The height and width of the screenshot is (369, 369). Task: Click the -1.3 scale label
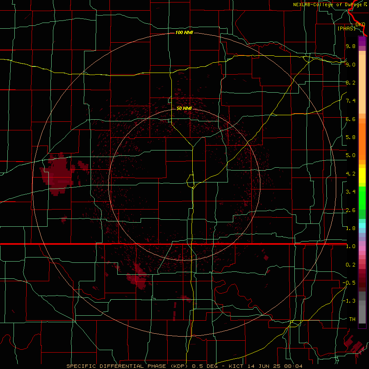(x=349, y=301)
